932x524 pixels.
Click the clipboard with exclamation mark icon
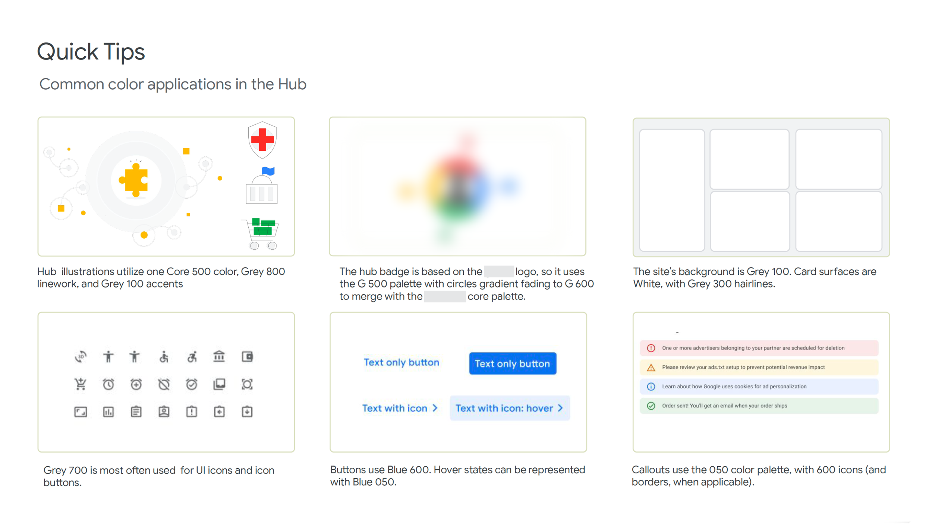(x=192, y=412)
